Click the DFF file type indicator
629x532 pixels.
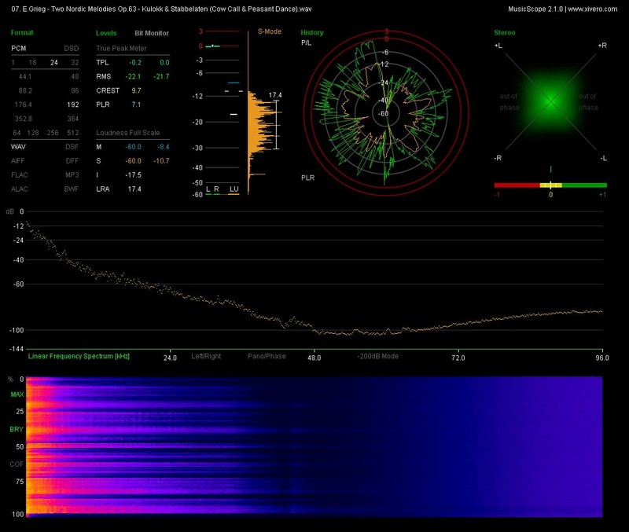72,161
